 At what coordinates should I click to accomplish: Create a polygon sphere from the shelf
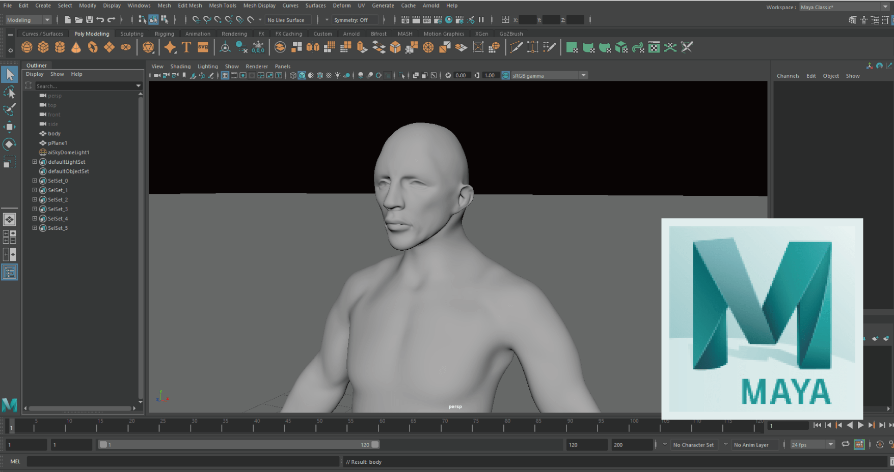click(27, 47)
